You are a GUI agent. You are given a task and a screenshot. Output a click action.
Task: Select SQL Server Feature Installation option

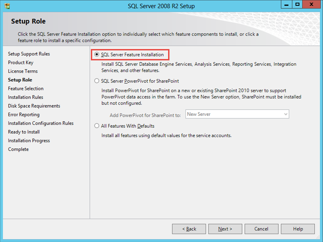tap(96, 54)
